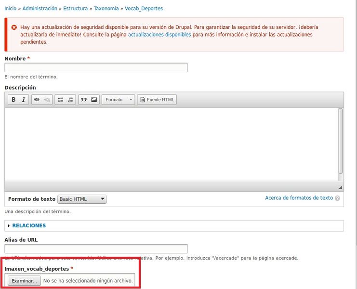
Task: Click the editor resize handle corner
Action: tap(341, 187)
